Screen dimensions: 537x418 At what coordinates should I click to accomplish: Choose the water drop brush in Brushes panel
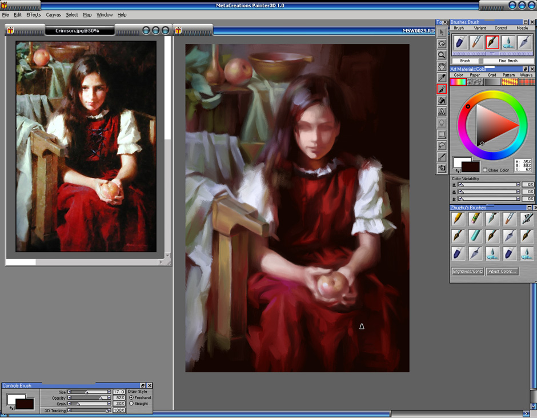pyautogui.click(x=508, y=42)
